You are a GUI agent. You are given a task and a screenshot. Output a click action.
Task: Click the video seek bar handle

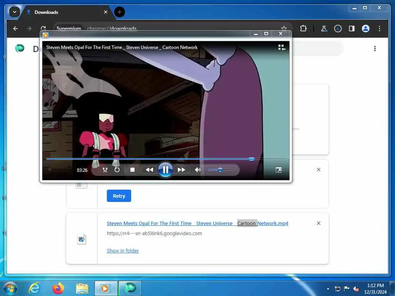[x=252, y=159]
